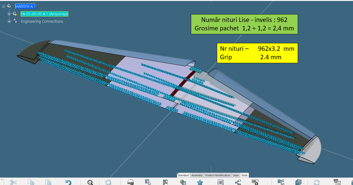
Task: Expand the toolbar chevron at bottom-left
Action: (2, 180)
